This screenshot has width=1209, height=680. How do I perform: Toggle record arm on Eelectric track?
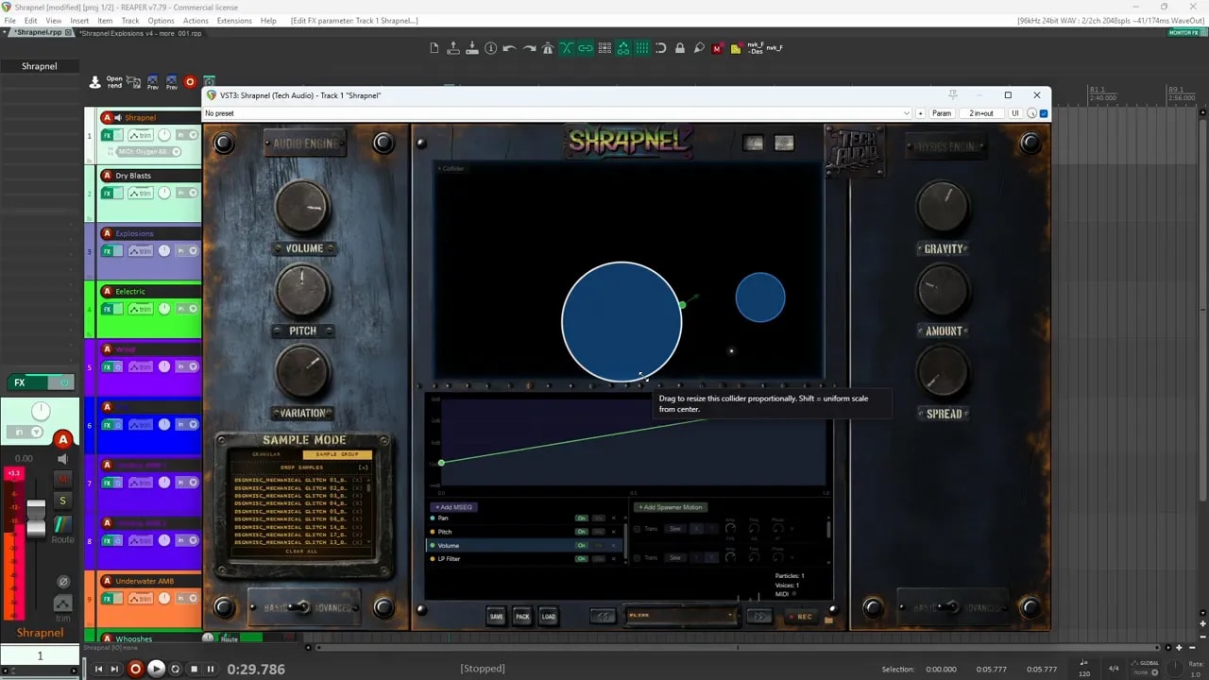click(x=107, y=292)
